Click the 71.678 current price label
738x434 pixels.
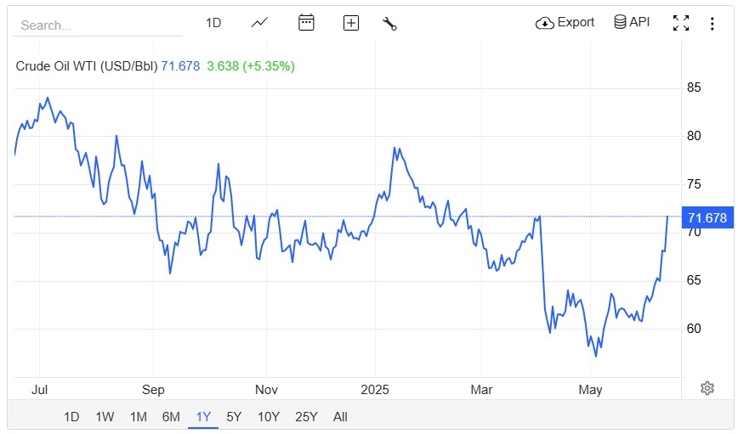coord(707,218)
